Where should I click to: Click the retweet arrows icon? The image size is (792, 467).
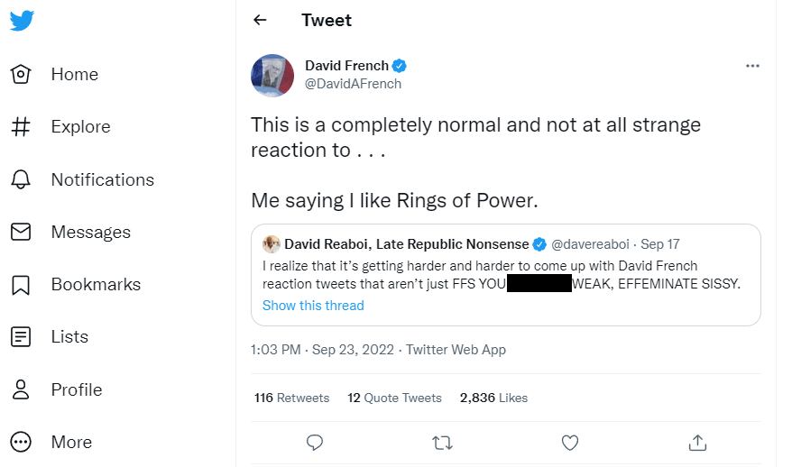[442, 443]
